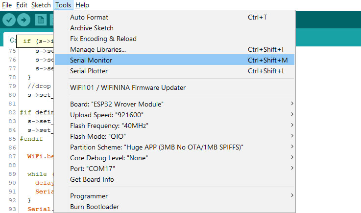The height and width of the screenshot is (213, 361).
Task: Click the WiFi.be code on line 87
Action: pyautogui.click(x=40, y=156)
